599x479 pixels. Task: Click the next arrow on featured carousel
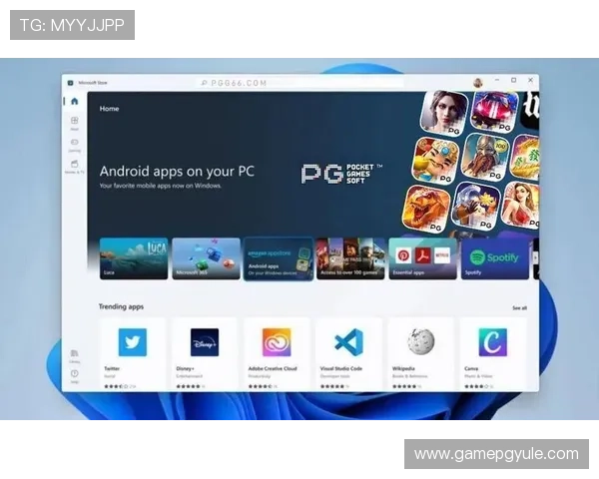[x=535, y=257]
